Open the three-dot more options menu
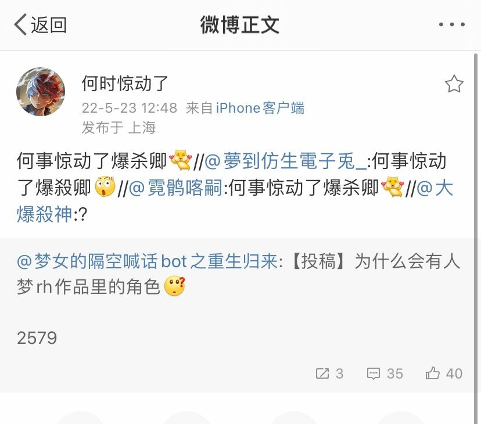 coord(451,24)
